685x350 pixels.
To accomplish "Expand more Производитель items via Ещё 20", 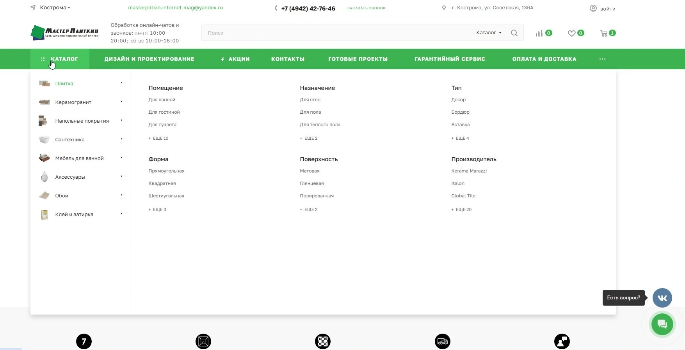I will [x=463, y=209].
